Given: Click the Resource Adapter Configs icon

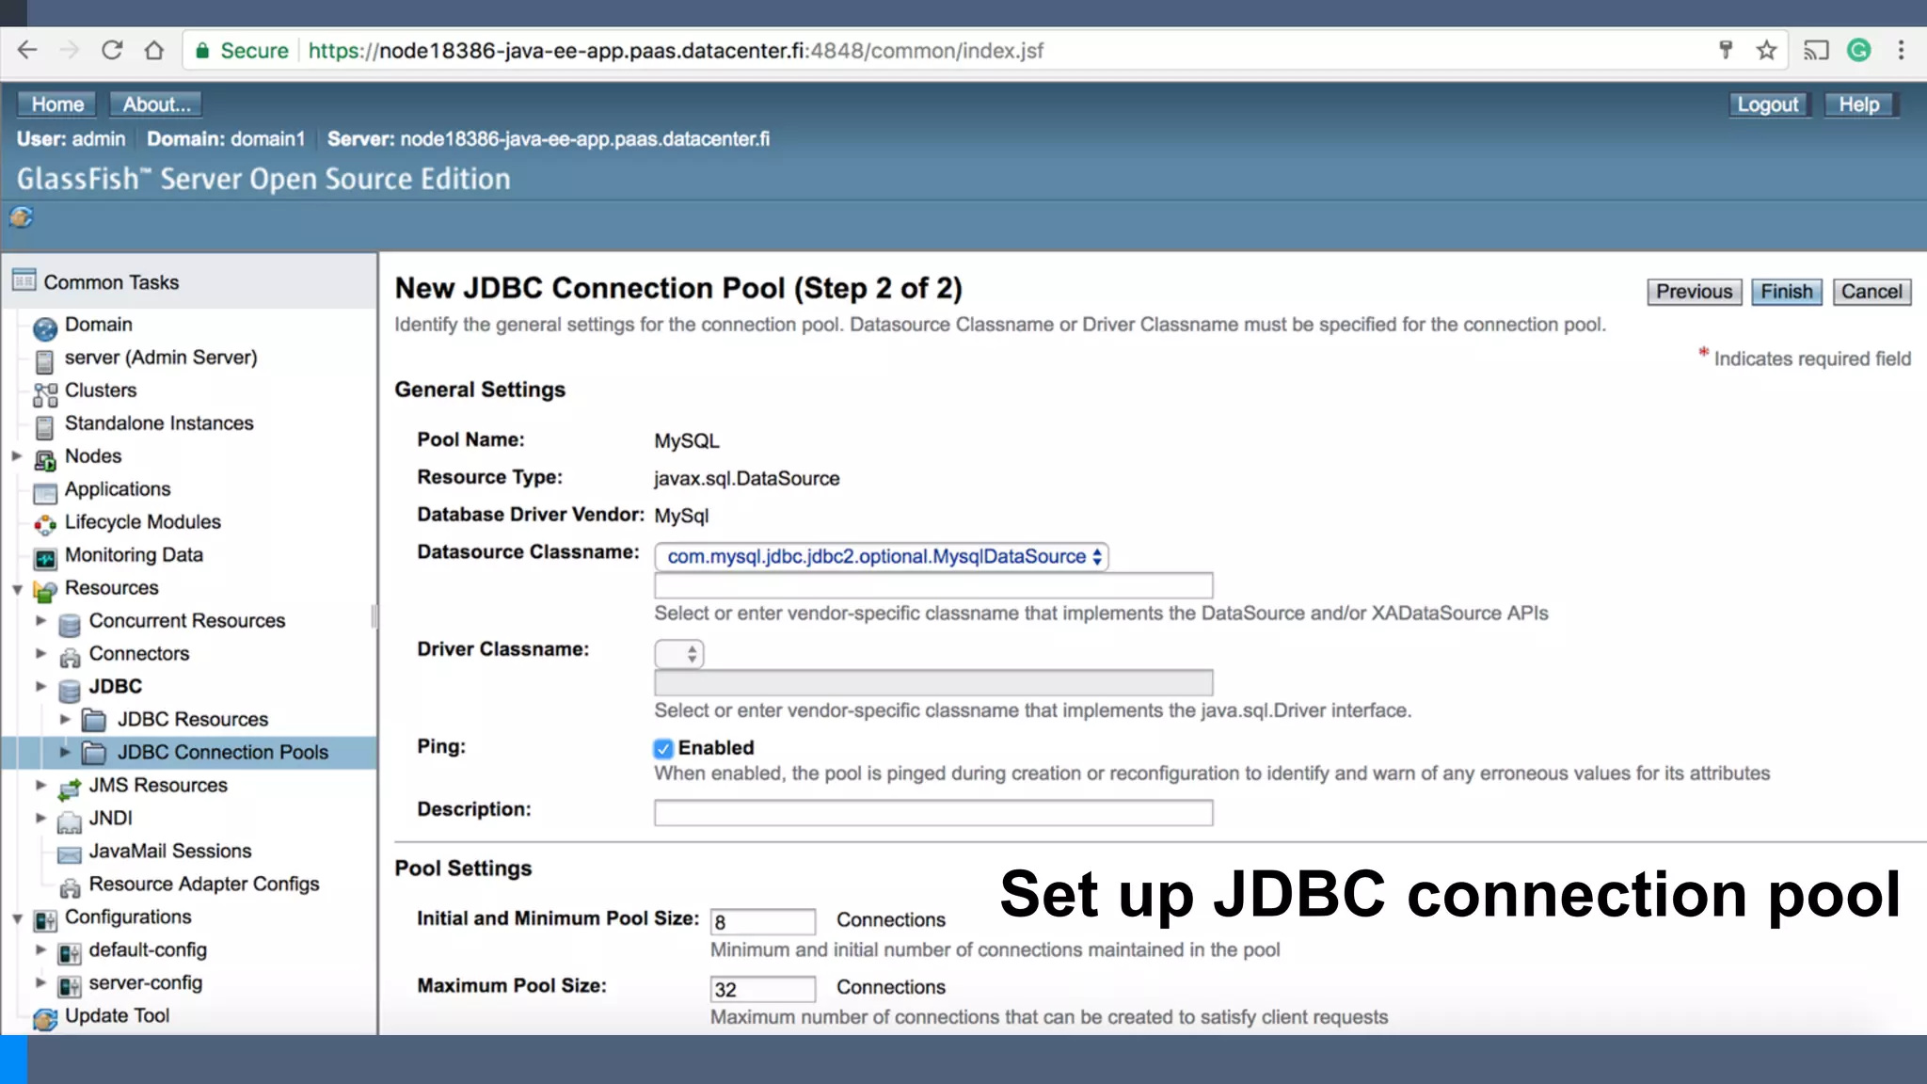Looking at the screenshot, I should 70,887.
